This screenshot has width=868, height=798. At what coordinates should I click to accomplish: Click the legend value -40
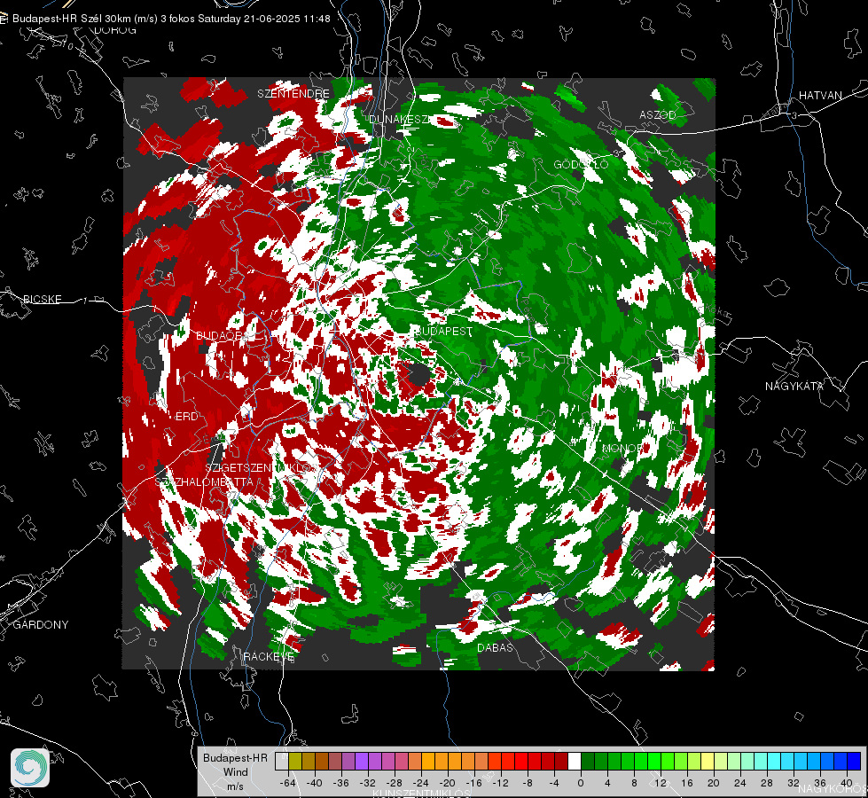point(315,783)
